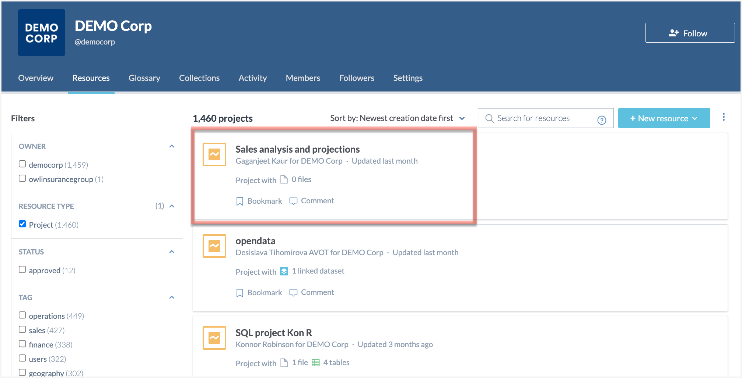
Task: Check the democorp owner filter
Action: click(22, 164)
